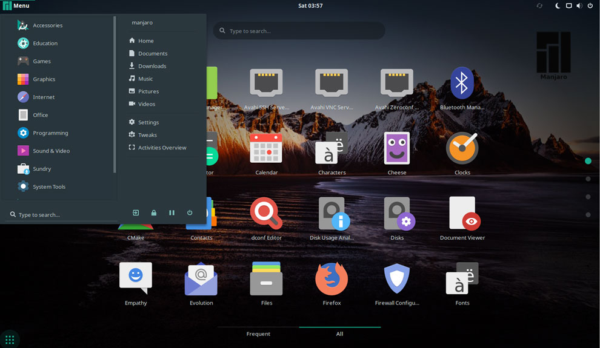This screenshot has width=600, height=348.
Task: Click the suspend icon in menu
Action: pyautogui.click(x=172, y=213)
